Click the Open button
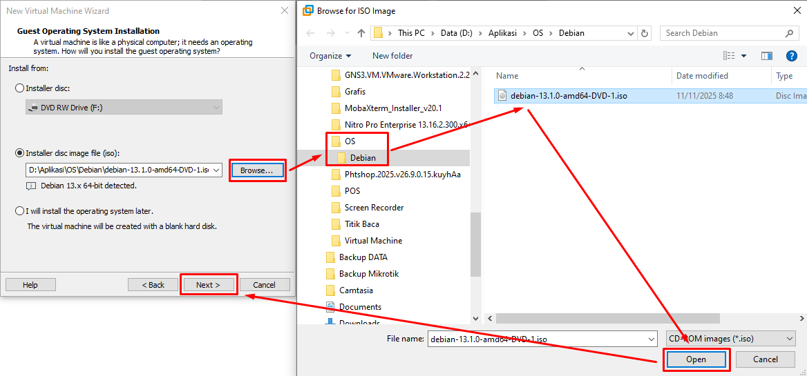The height and width of the screenshot is (376, 807). coord(696,359)
